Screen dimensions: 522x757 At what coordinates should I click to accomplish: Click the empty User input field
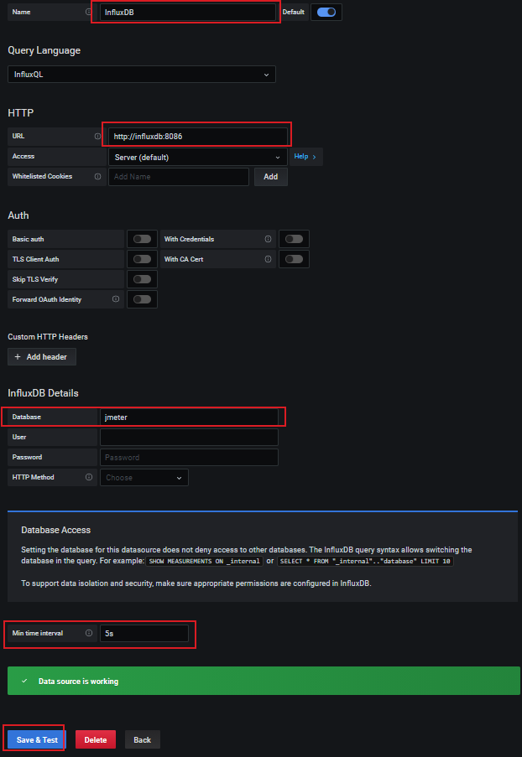pos(189,438)
